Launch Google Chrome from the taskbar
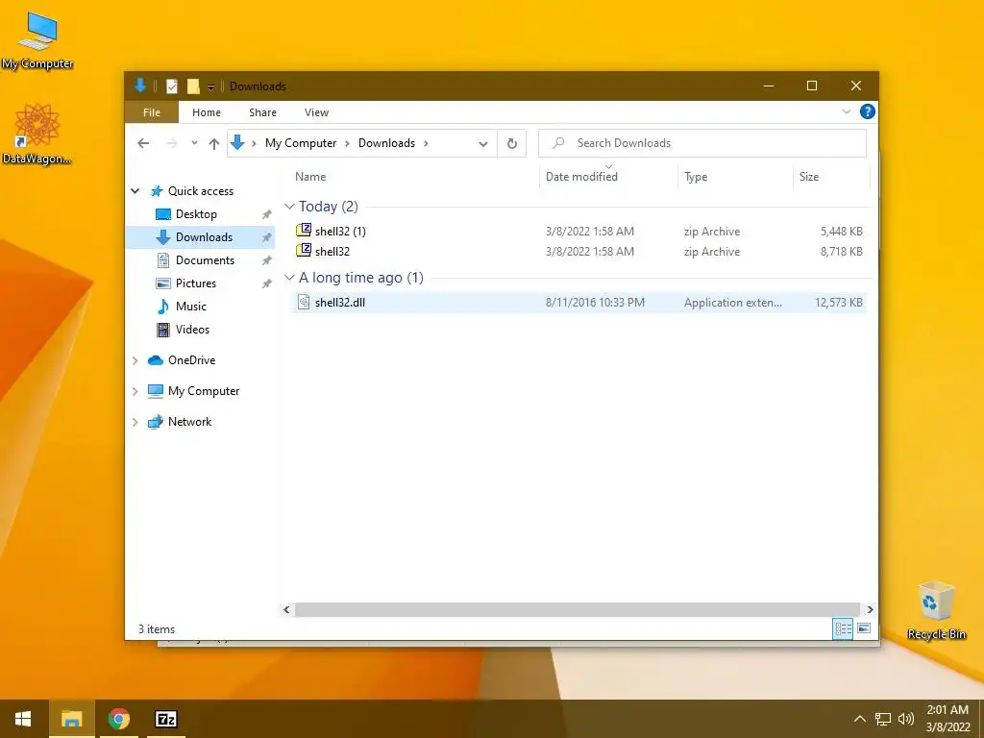This screenshot has width=984, height=738. tap(118, 719)
